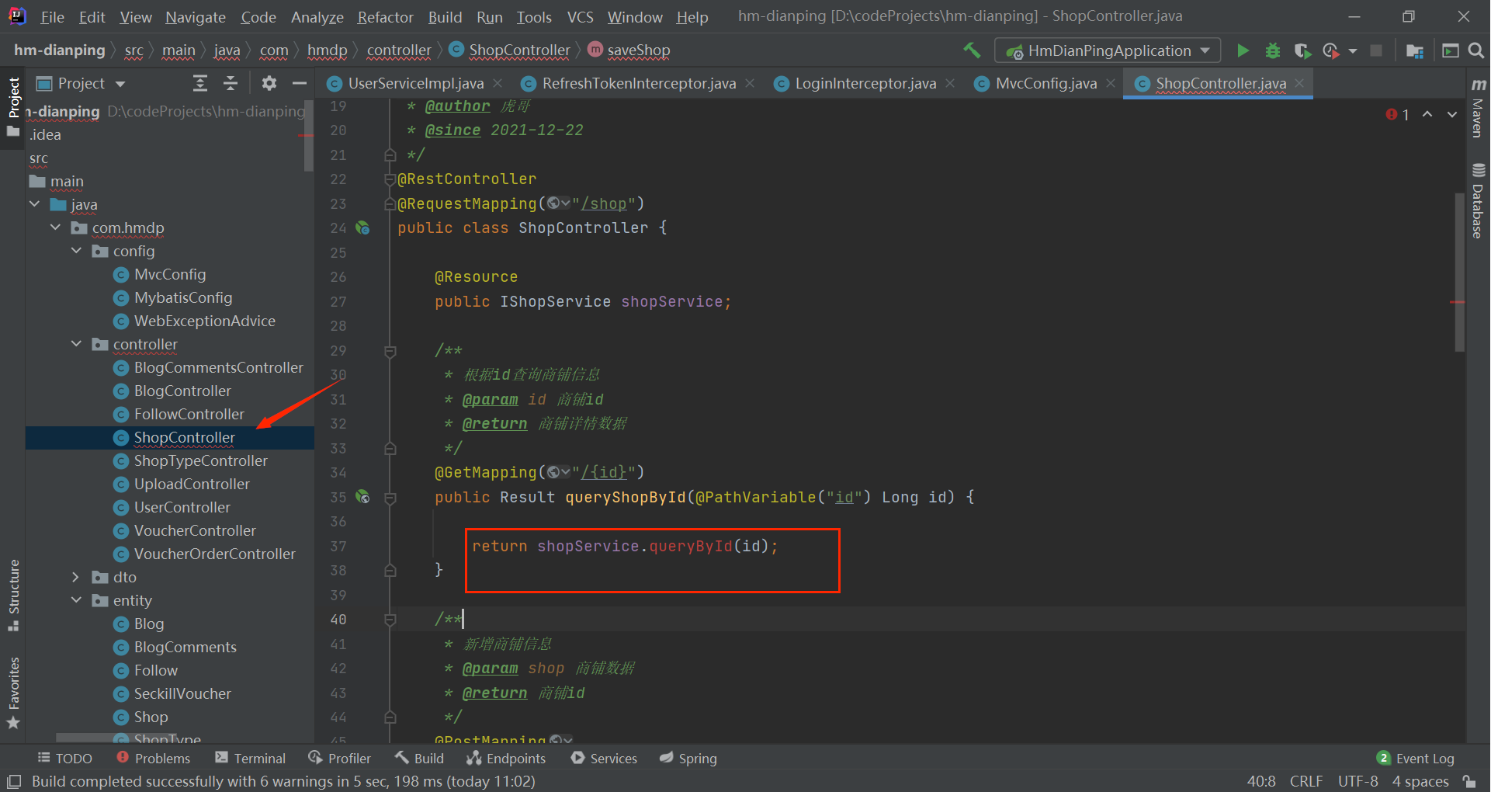Click the UTF-8 encoding indicator
Image resolution: width=1491 pixels, height=792 pixels.
[x=1358, y=781]
